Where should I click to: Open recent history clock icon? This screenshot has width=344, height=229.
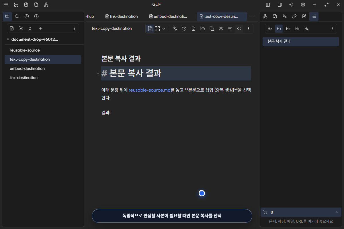coord(27,16)
